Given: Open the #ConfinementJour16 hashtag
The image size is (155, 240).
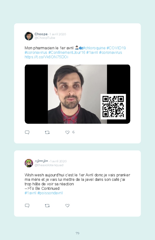Looking at the screenshot, I should (67, 53).
